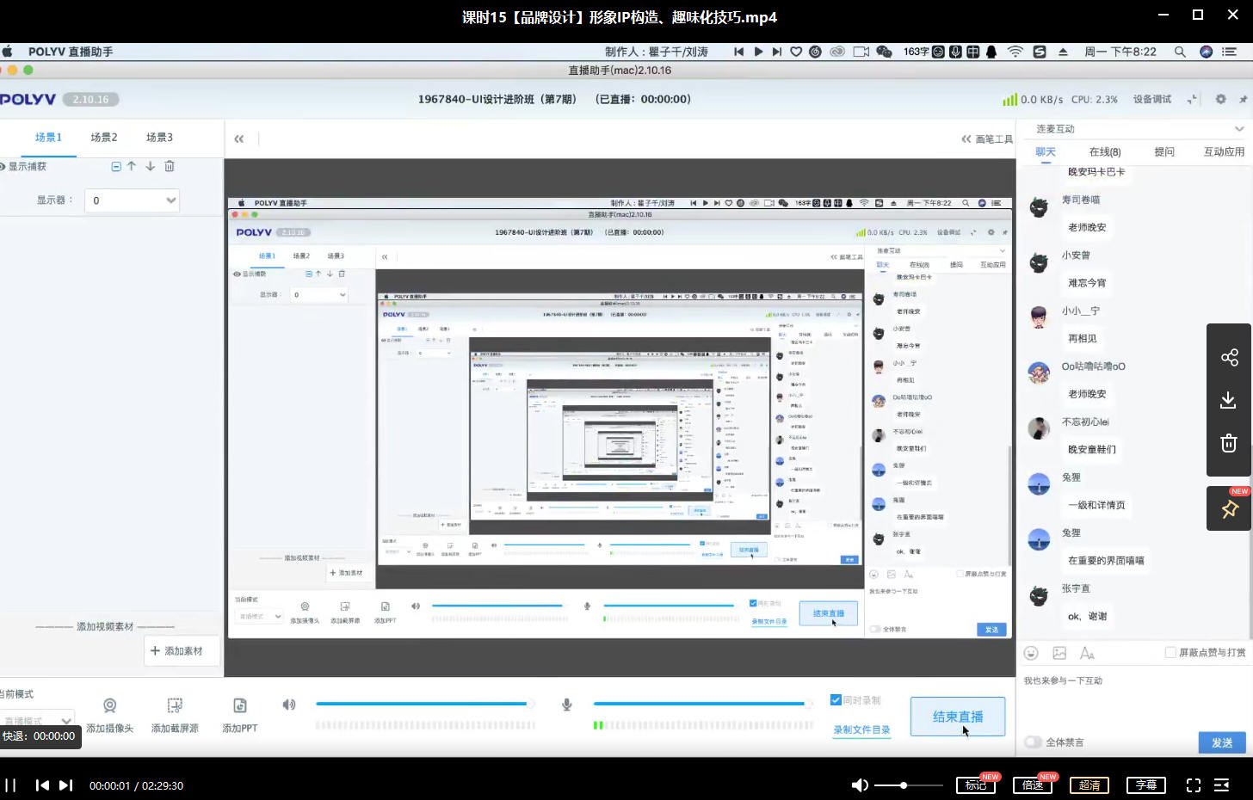Collapse left panel with double chevron
Image resolution: width=1253 pixels, height=800 pixels.
pyautogui.click(x=239, y=138)
